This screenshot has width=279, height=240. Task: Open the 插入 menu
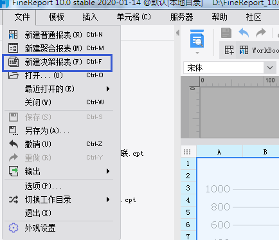pyautogui.click(x=90, y=17)
